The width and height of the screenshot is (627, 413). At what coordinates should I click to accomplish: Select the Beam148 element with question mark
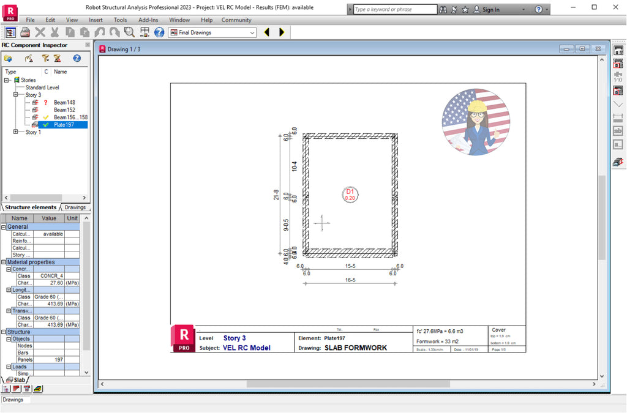(x=64, y=102)
